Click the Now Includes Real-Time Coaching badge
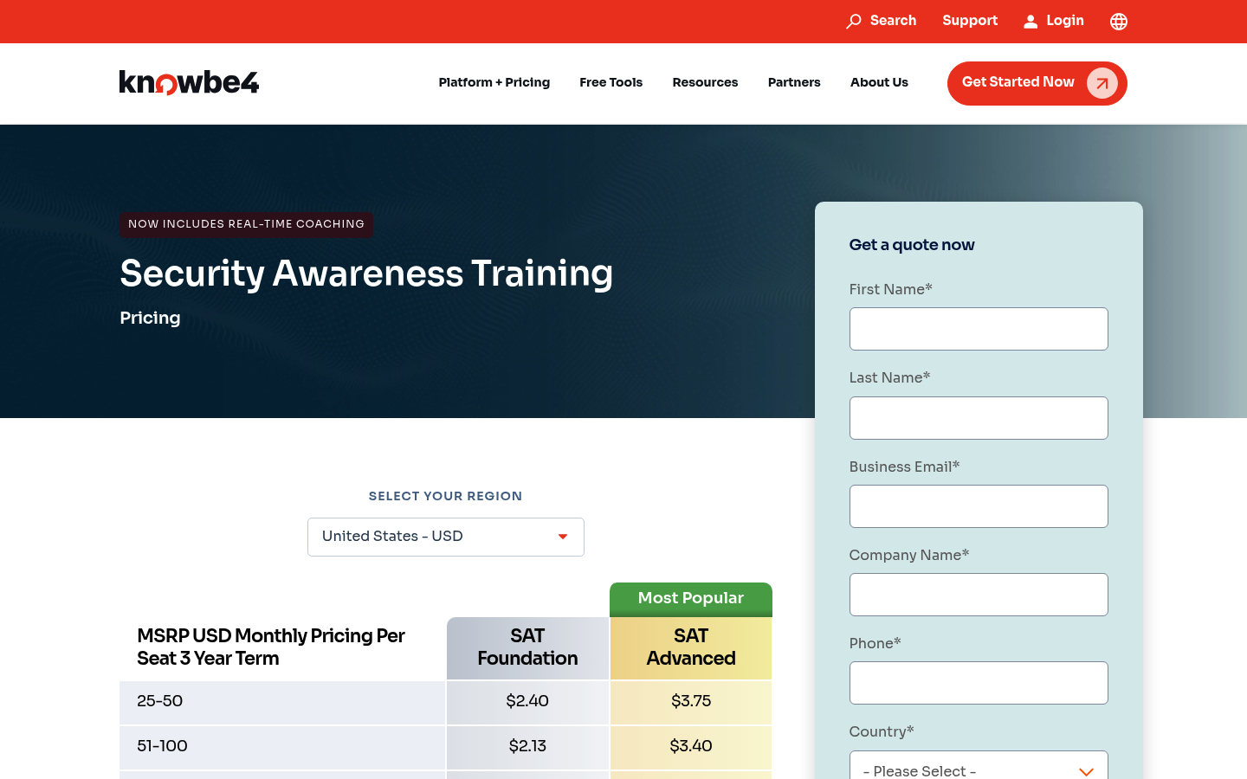The height and width of the screenshot is (779, 1247). pyautogui.click(x=247, y=224)
